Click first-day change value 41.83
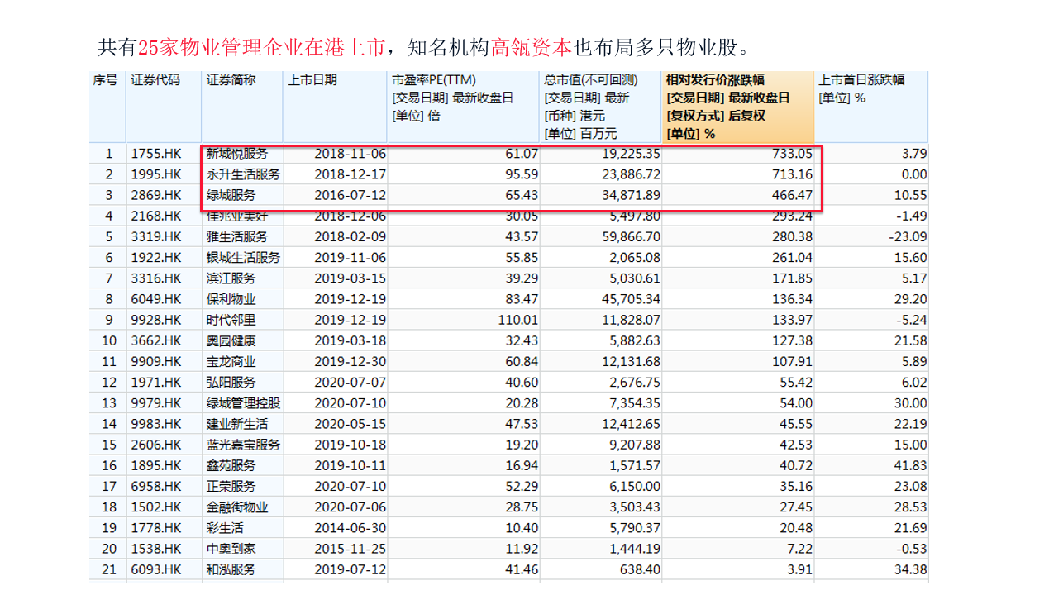The image size is (1049, 590). click(x=911, y=465)
